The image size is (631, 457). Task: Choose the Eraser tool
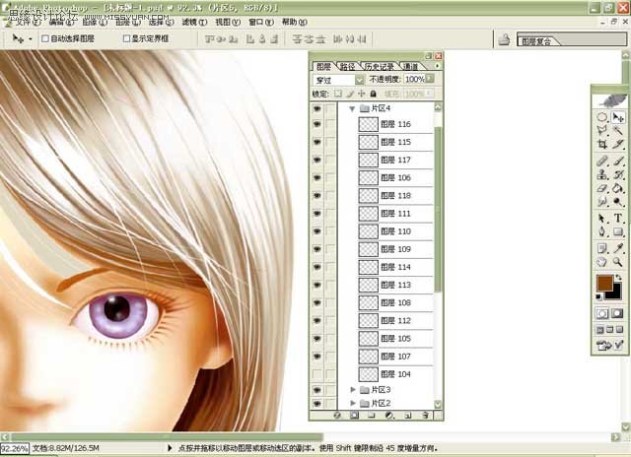pos(602,188)
